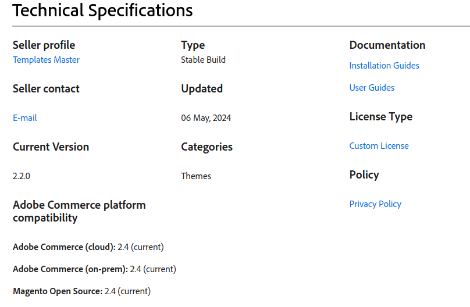The width and height of the screenshot is (470, 307).
Task: Open the Privacy Policy link
Action: (x=375, y=204)
